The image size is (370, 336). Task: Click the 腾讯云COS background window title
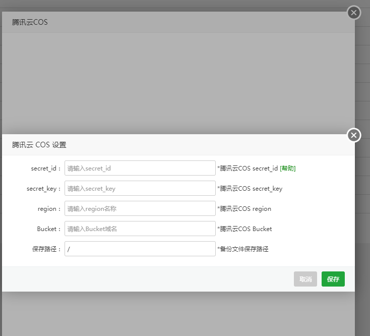pyautogui.click(x=30, y=22)
